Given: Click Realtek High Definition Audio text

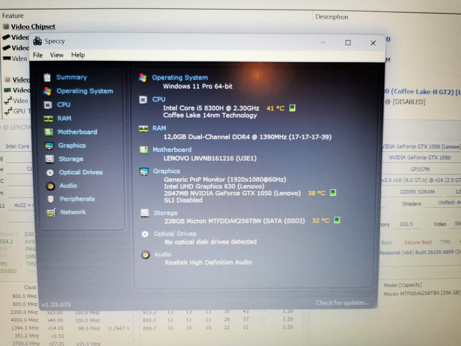Looking at the screenshot, I should tap(208, 262).
